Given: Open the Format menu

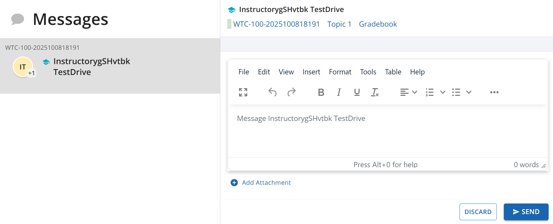Looking at the screenshot, I should click(340, 72).
